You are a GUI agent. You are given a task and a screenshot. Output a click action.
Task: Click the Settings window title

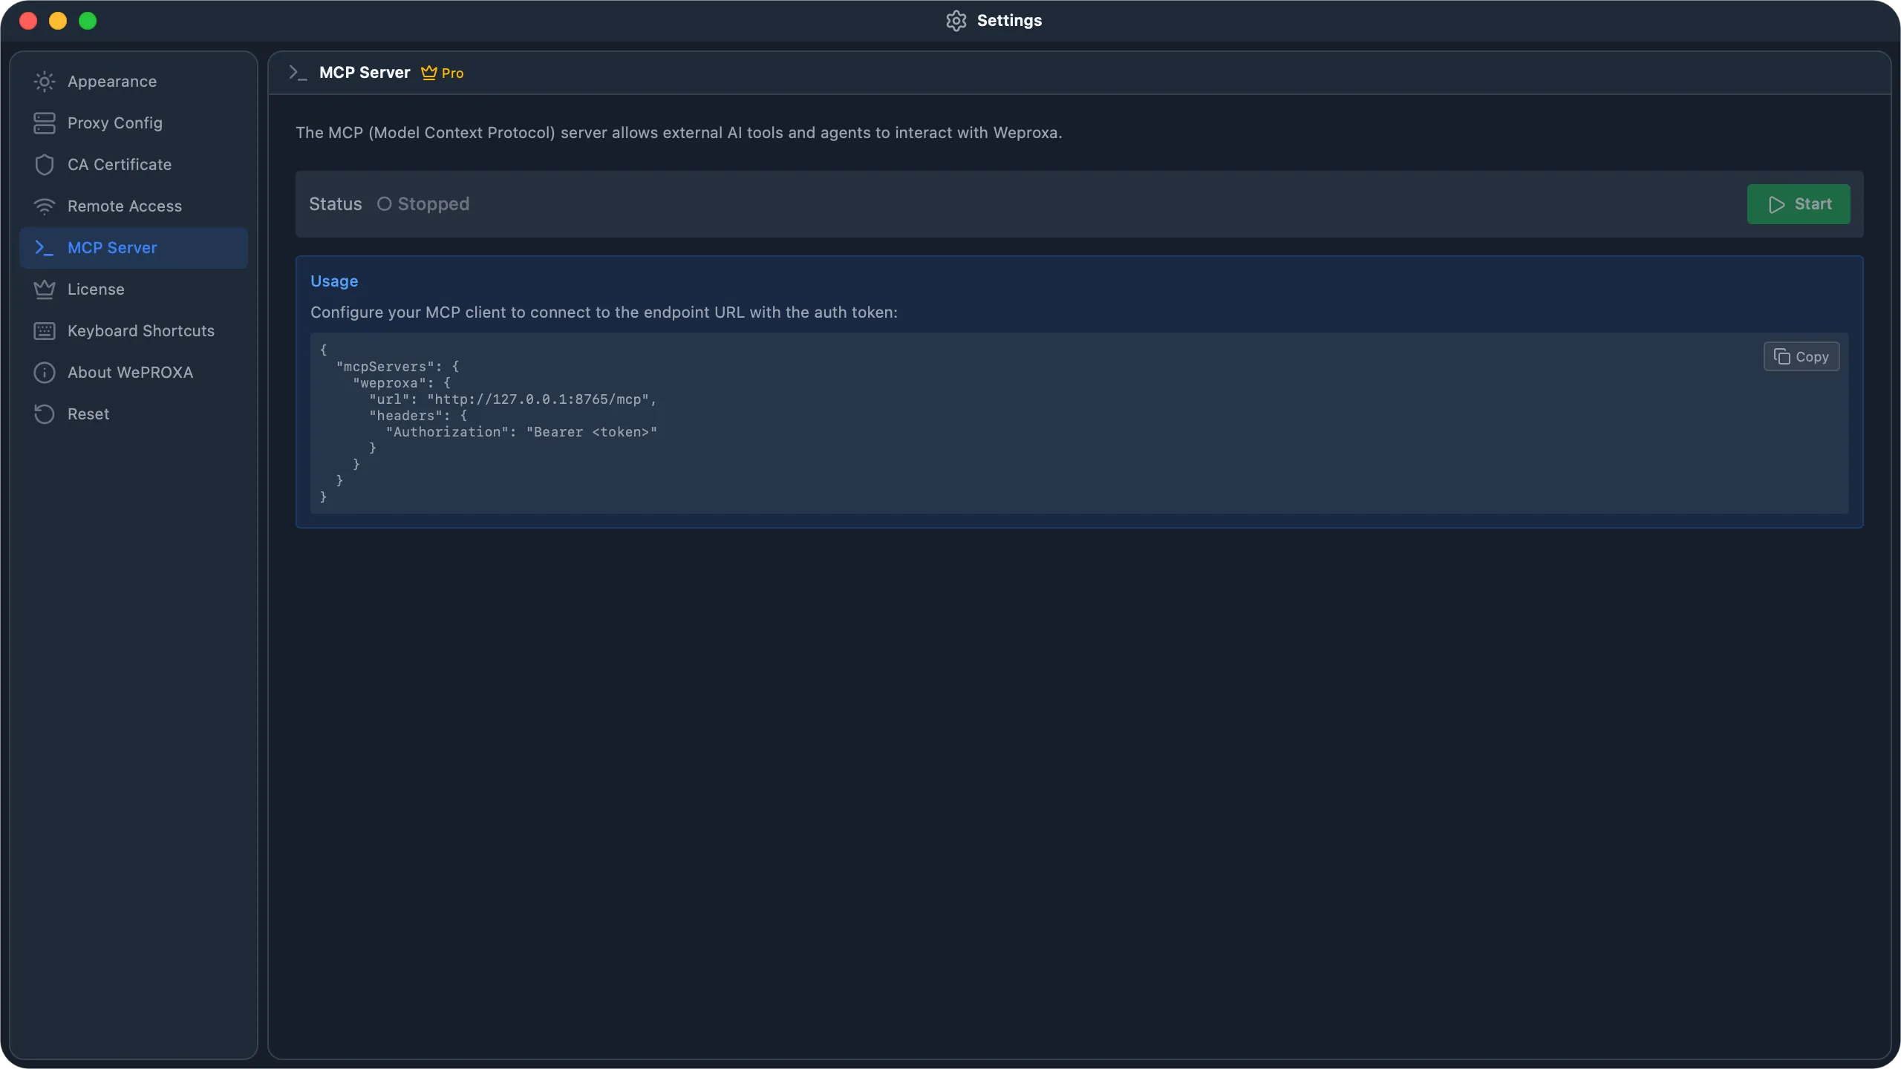[x=1009, y=21]
